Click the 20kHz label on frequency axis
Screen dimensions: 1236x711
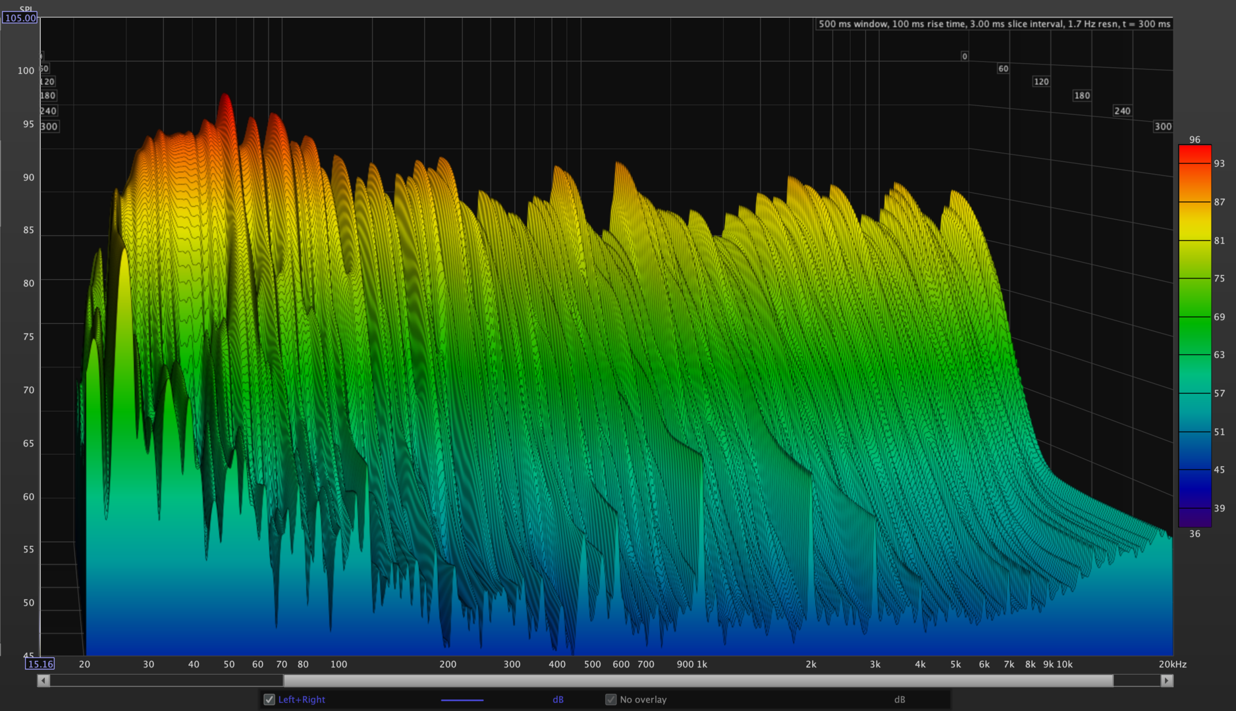pyautogui.click(x=1172, y=664)
